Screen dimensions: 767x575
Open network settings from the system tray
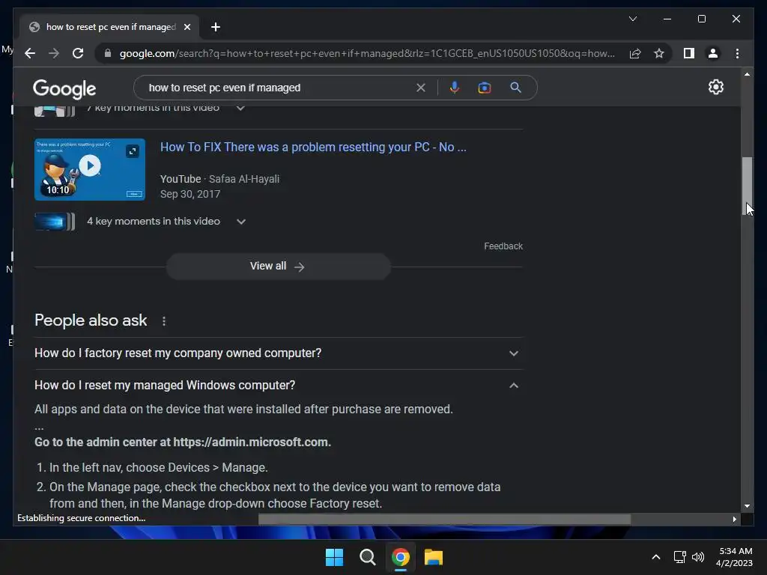[679, 557]
